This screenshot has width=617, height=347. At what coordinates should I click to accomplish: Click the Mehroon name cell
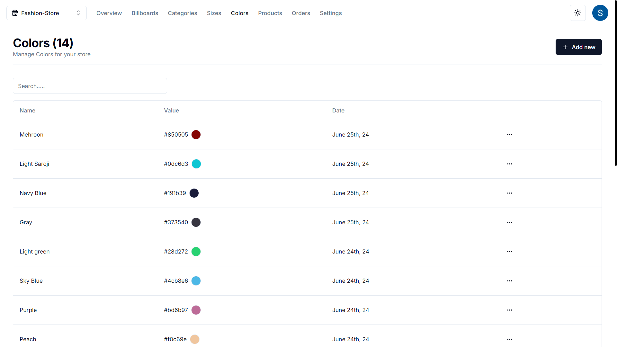(31, 135)
